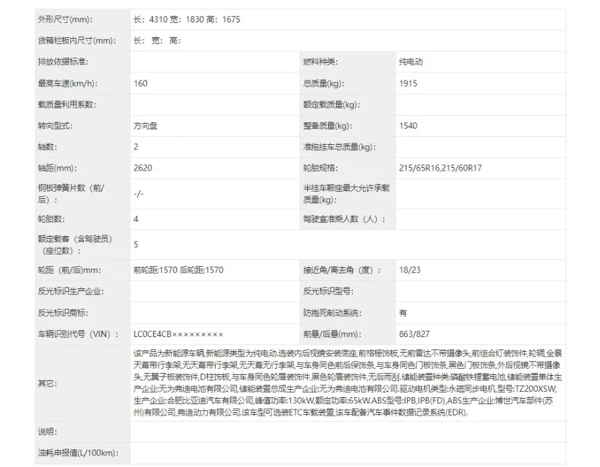The image size is (600, 467).
Task: Click the 货箱栏板内尺寸(mm) label
Action: (x=77, y=41)
